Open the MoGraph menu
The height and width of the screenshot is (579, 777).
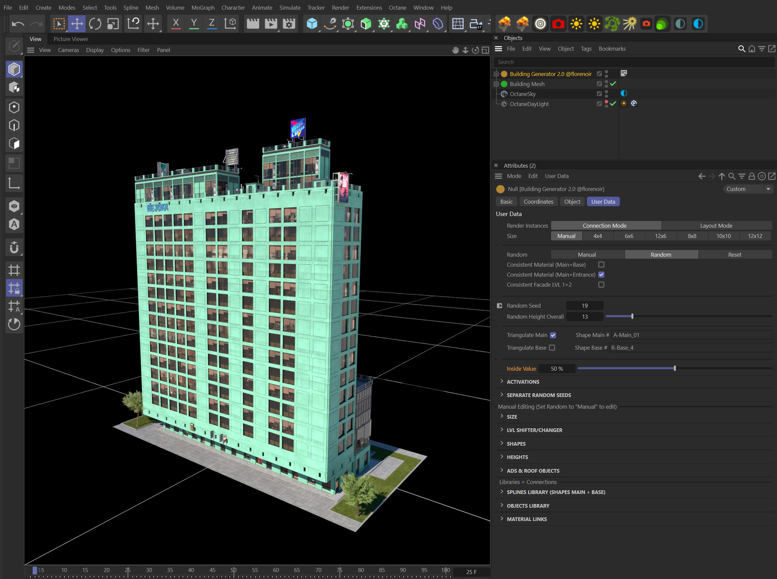coord(203,7)
